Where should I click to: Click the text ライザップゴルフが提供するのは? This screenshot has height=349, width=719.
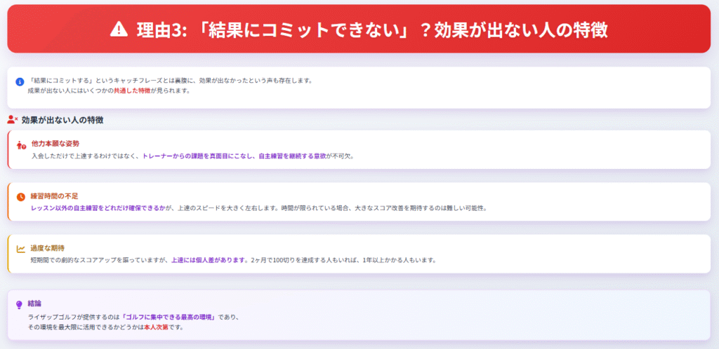click(74, 317)
